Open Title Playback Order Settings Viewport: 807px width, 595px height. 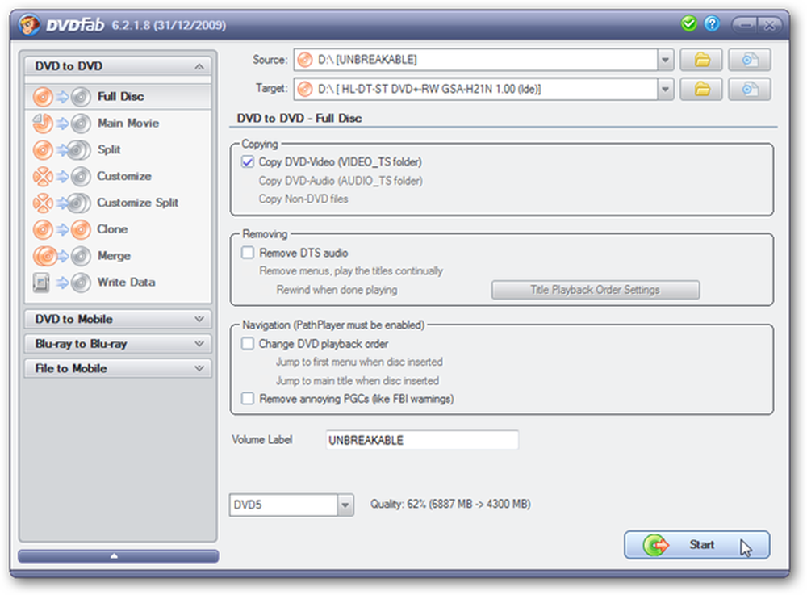pyautogui.click(x=595, y=290)
